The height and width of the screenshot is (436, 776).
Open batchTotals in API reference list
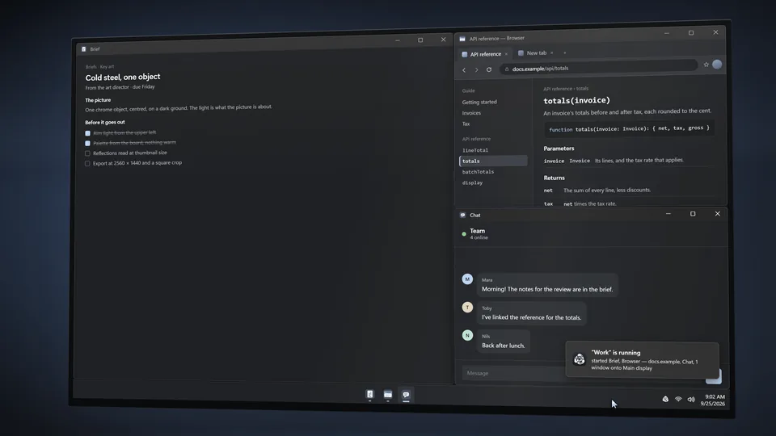478,171
